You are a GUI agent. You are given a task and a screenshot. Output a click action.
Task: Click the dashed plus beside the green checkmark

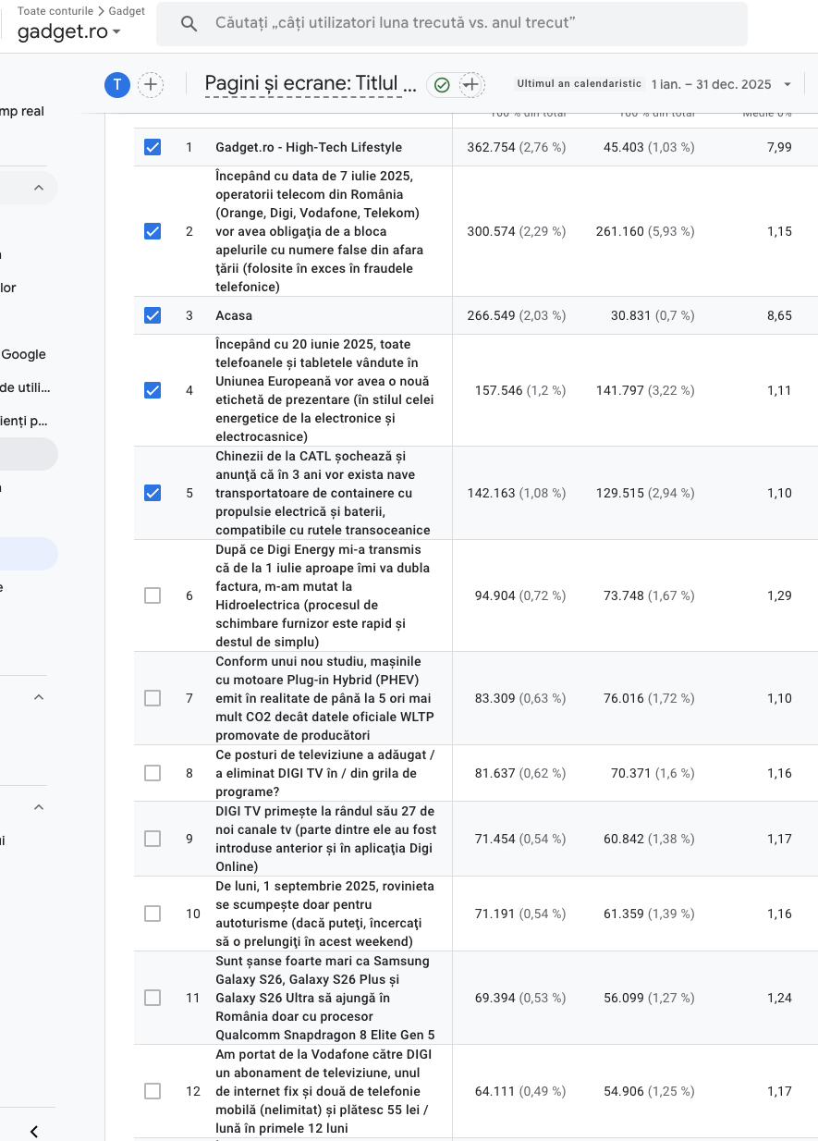tap(471, 85)
